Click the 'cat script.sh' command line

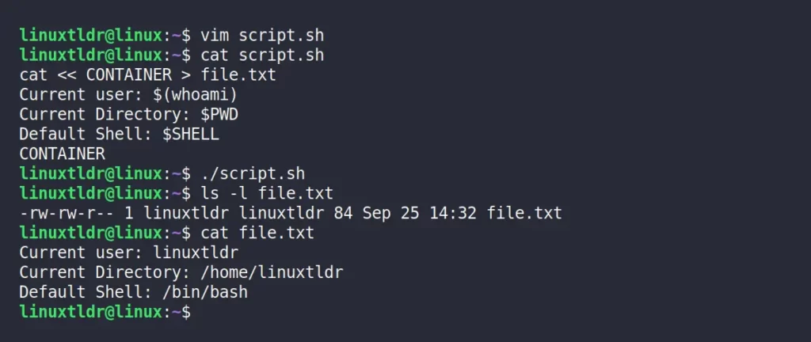262,55
